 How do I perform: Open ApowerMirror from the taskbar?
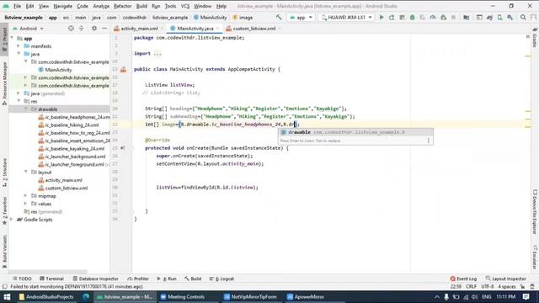click(x=305, y=297)
